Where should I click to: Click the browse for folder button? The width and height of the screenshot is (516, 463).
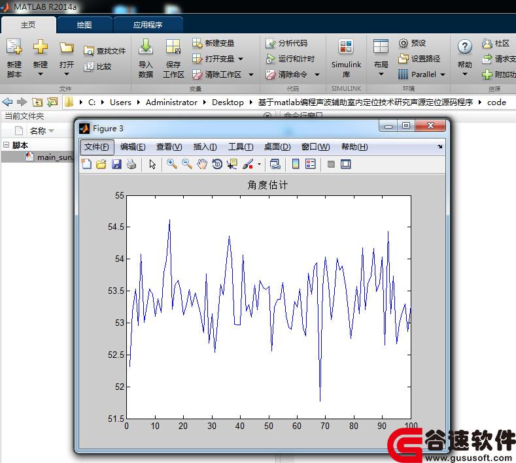pos(52,102)
